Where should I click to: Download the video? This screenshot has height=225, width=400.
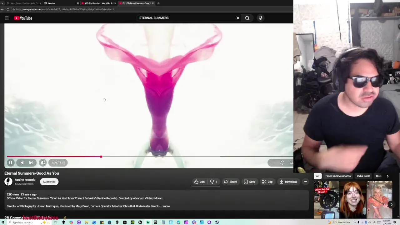click(288, 182)
